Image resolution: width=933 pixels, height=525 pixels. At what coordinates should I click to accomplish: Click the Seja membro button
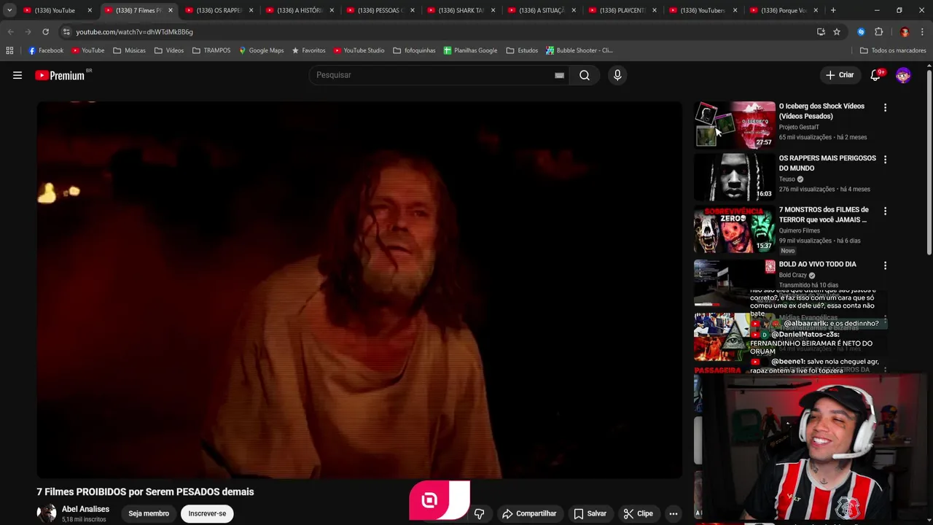(x=149, y=513)
